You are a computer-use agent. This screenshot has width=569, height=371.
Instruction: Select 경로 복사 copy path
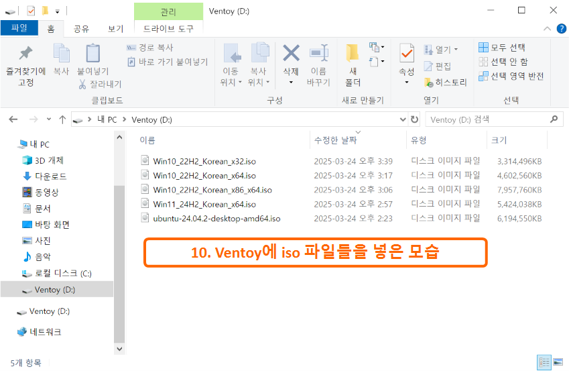point(150,48)
